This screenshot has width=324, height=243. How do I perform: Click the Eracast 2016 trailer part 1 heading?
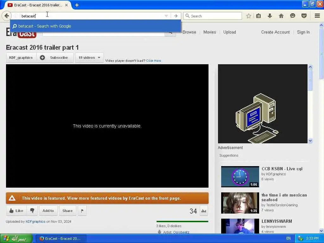[x=42, y=47]
